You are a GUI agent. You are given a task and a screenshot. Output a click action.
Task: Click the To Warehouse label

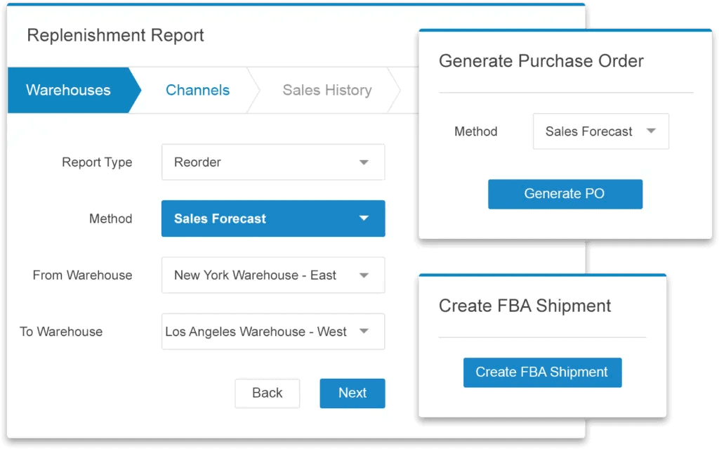pyautogui.click(x=61, y=332)
